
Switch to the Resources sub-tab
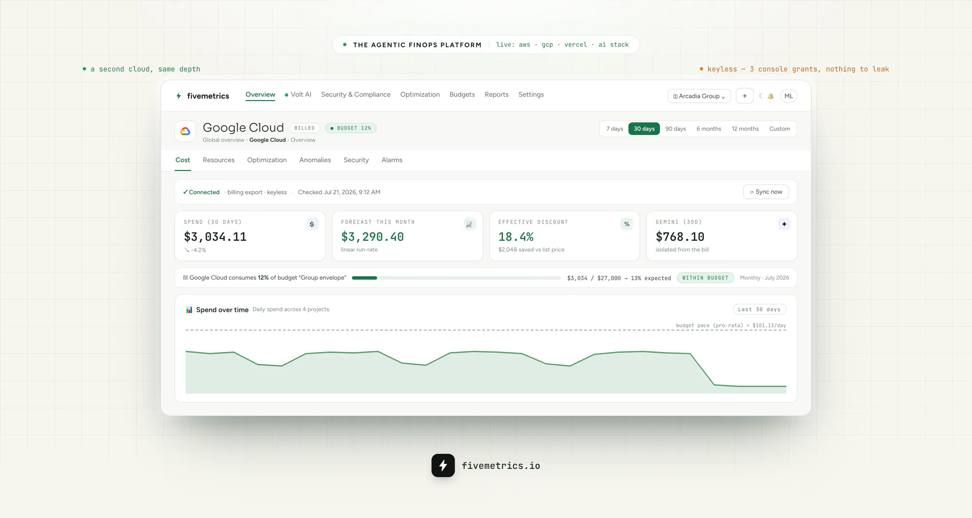(x=219, y=160)
